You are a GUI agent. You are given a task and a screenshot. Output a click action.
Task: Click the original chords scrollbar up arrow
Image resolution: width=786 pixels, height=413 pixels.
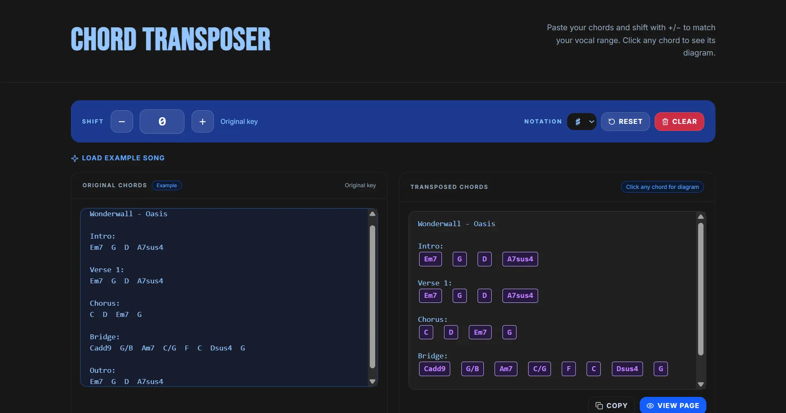pyautogui.click(x=372, y=214)
